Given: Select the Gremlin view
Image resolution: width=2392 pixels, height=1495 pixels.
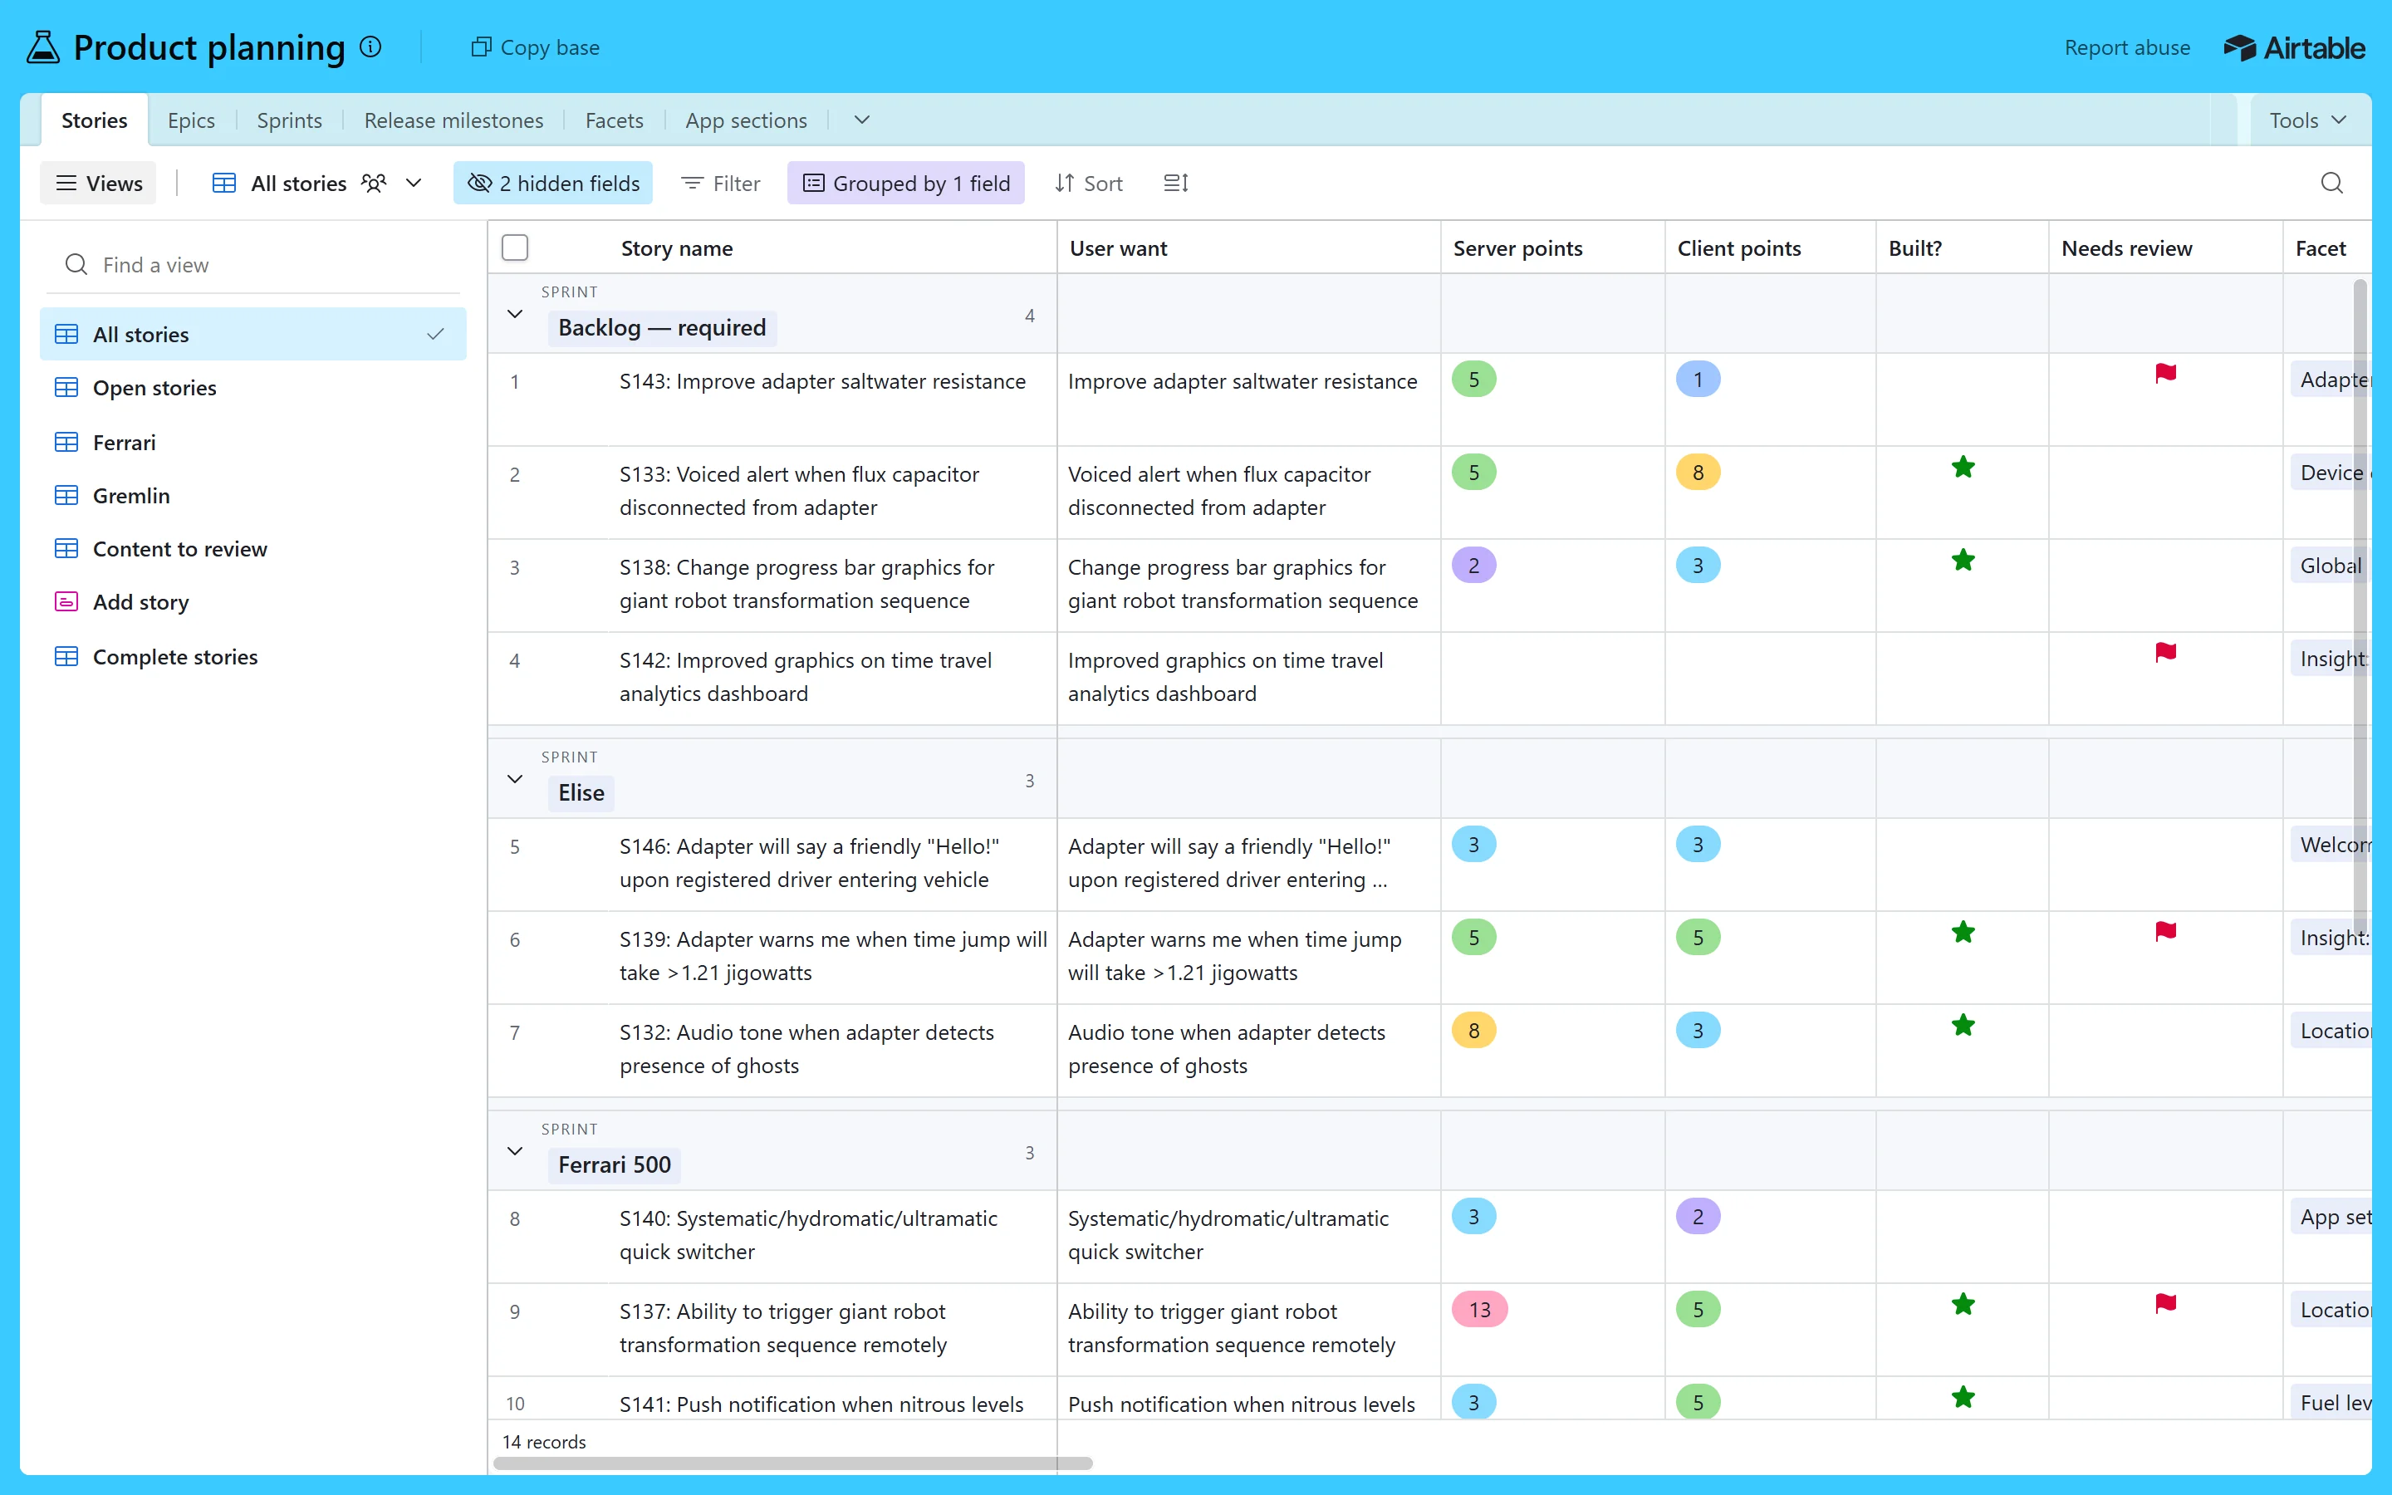Looking at the screenshot, I should pos(253,495).
